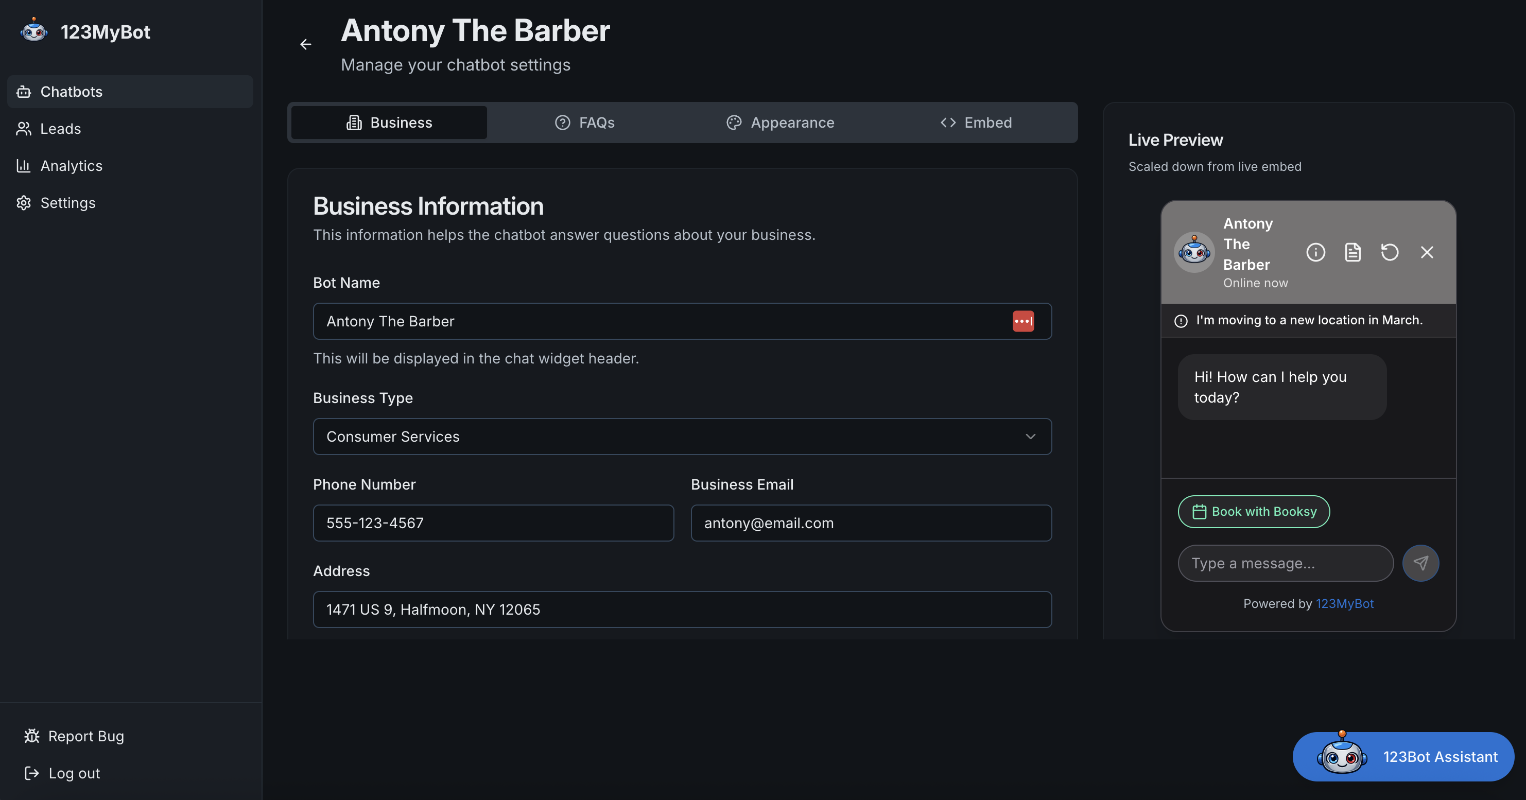This screenshot has width=1526, height=800.
Task: Click the reset conversation icon in preview
Action: pyautogui.click(x=1390, y=252)
